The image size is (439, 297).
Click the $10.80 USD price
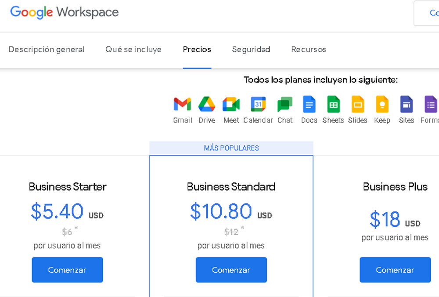pos(231,211)
